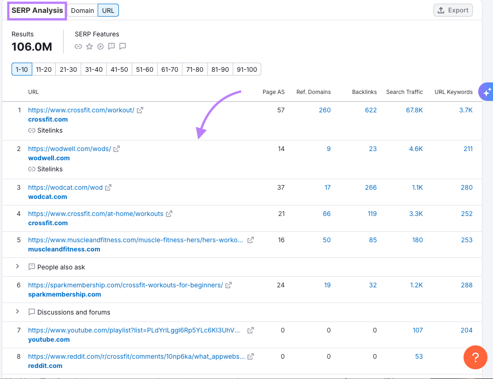
Task: Click the Export button
Action: pos(453,10)
